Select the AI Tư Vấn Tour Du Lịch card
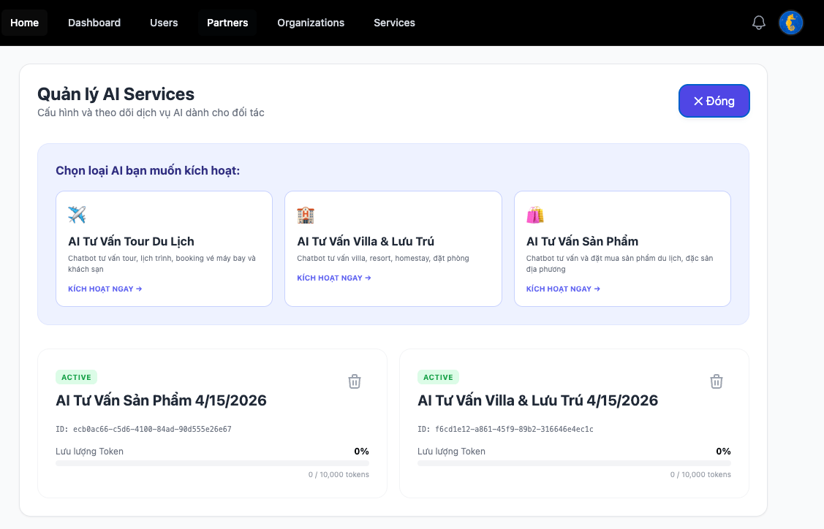 point(164,248)
